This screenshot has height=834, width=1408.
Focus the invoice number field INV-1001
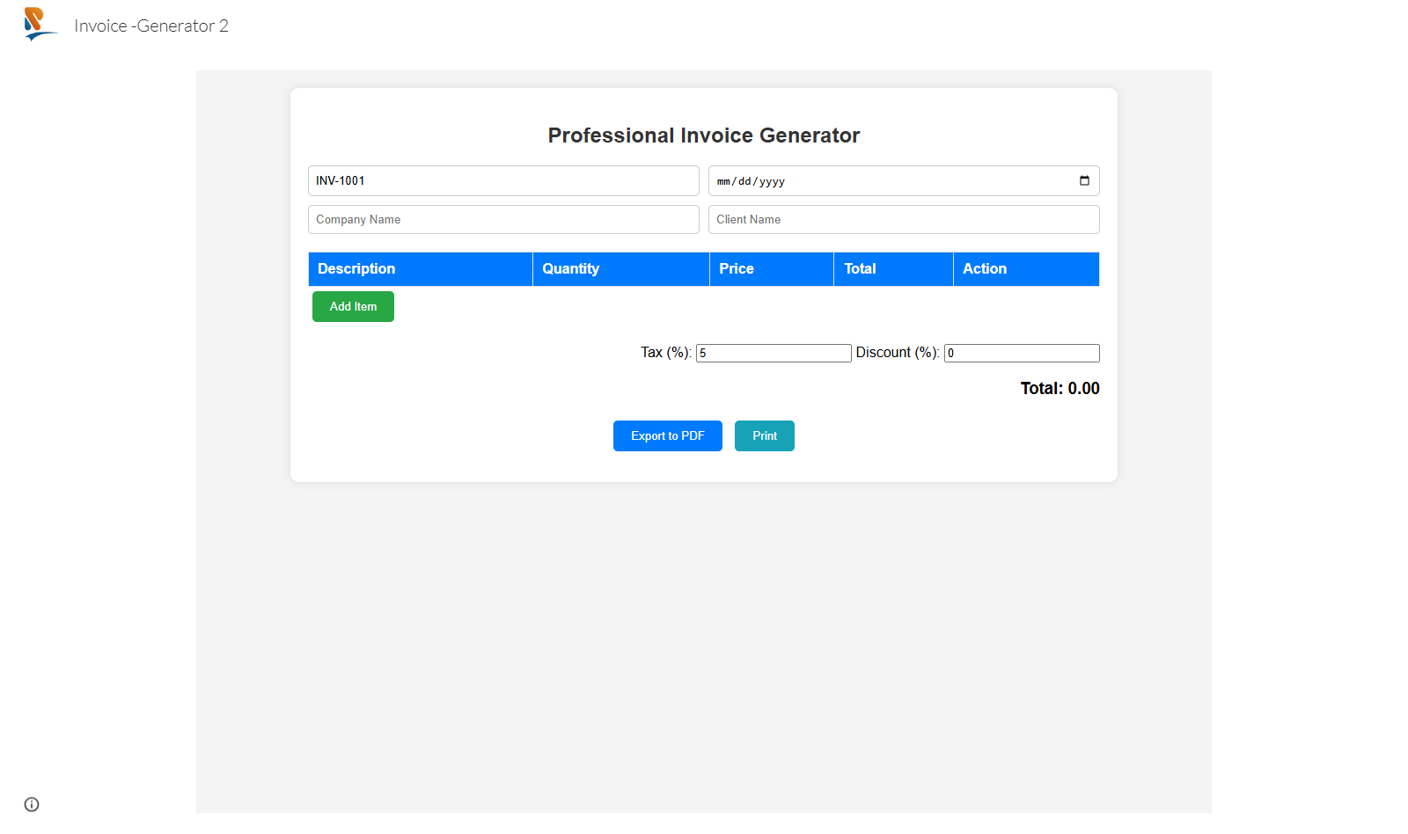pos(503,180)
